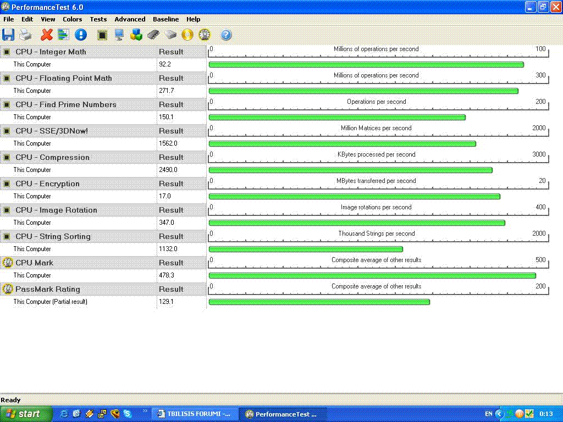The image size is (563, 422).
Task: Click the Windows start button
Action: pos(26,414)
